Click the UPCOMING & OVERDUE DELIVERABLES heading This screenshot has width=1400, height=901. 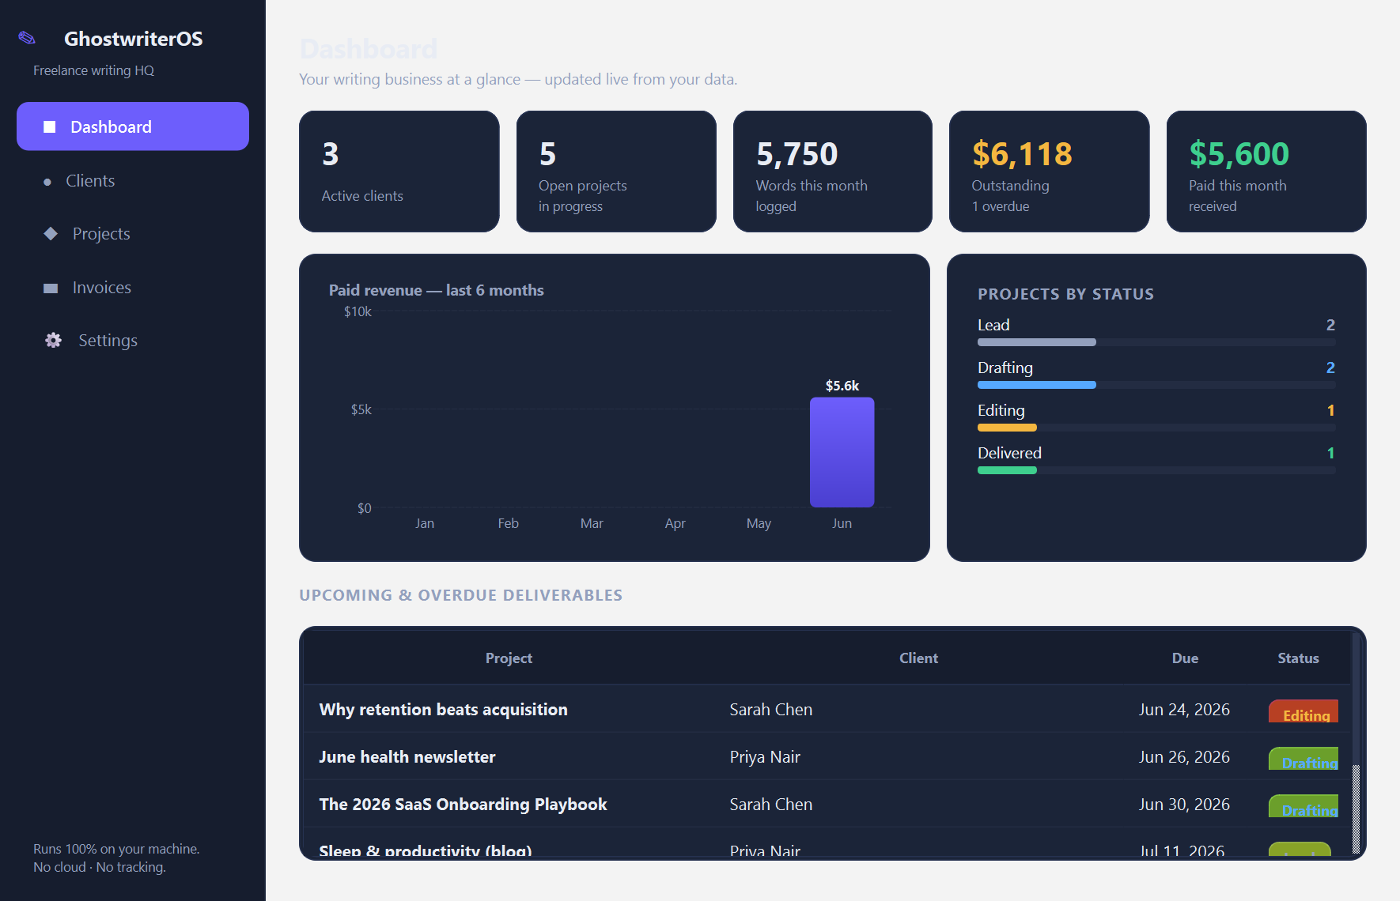click(x=460, y=595)
